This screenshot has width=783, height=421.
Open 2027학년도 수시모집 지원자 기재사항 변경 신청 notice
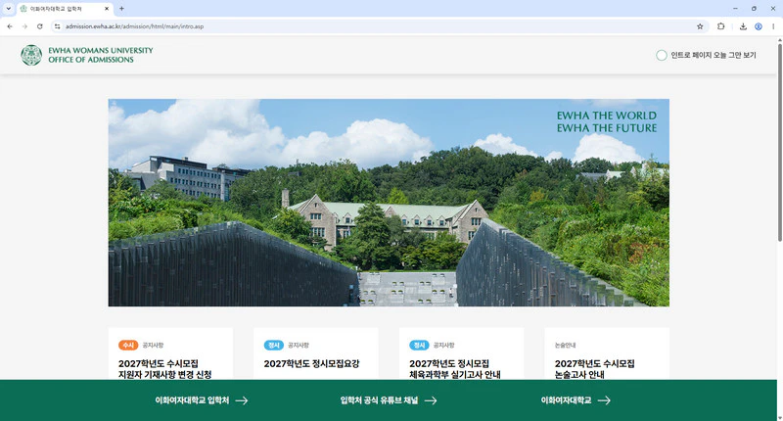coord(164,368)
